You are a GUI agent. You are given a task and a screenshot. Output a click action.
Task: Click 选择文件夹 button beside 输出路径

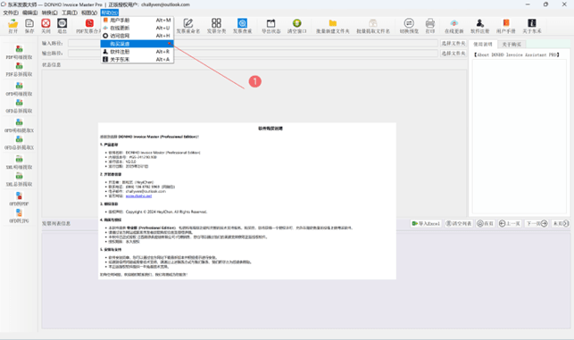tap(453, 54)
